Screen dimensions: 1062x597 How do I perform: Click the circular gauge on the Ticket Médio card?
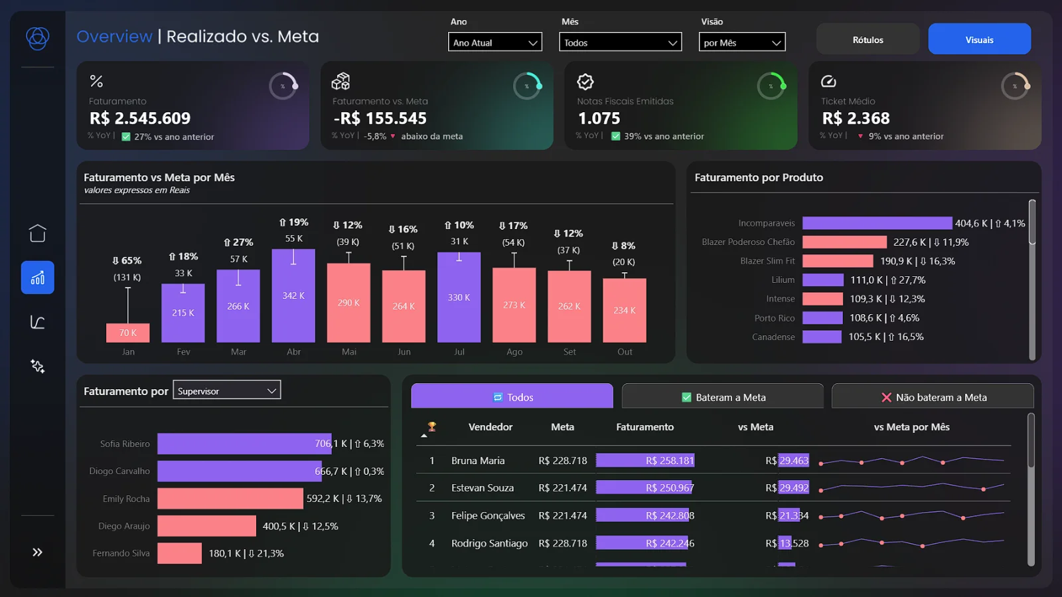click(x=1015, y=86)
